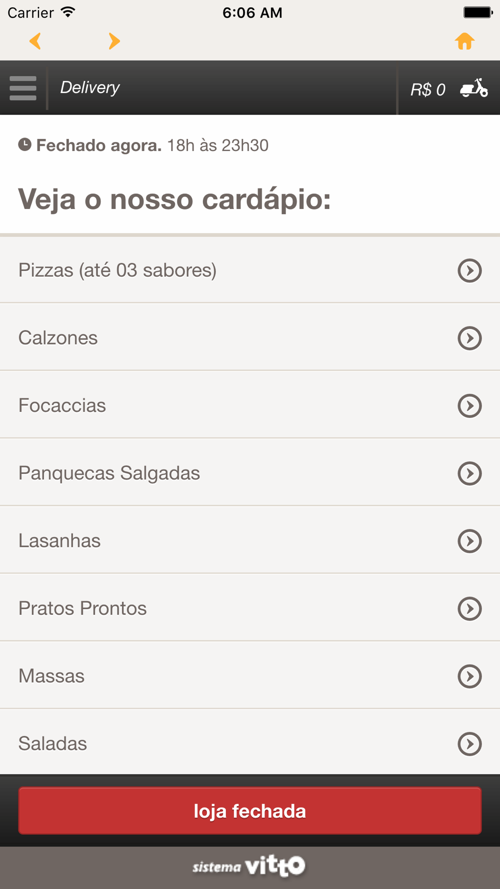The image size is (500, 889).
Task: Open Panquecas Salgadas arrow icon
Action: tap(469, 473)
